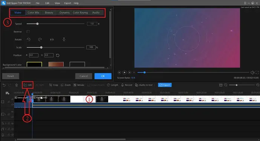The width and height of the screenshot is (260, 141).
Task: Step to the previous frame in the preview
Action: (119, 72)
